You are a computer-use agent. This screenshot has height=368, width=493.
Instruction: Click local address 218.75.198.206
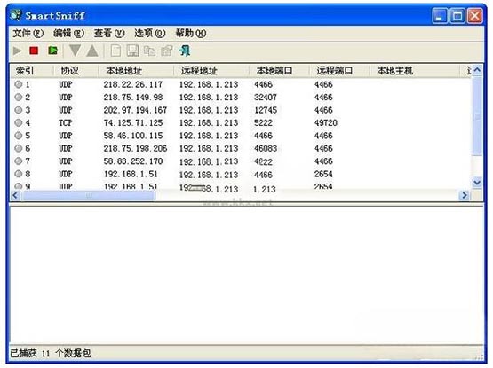pyautogui.click(x=135, y=148)
